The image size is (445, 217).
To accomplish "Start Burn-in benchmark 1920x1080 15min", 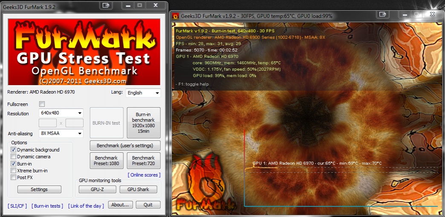I will [x=144, y=123].
